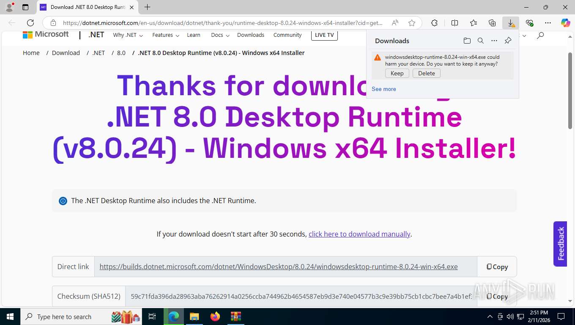
Task: Open File Explorer from taskbar
Action: [x=194, y=317]
